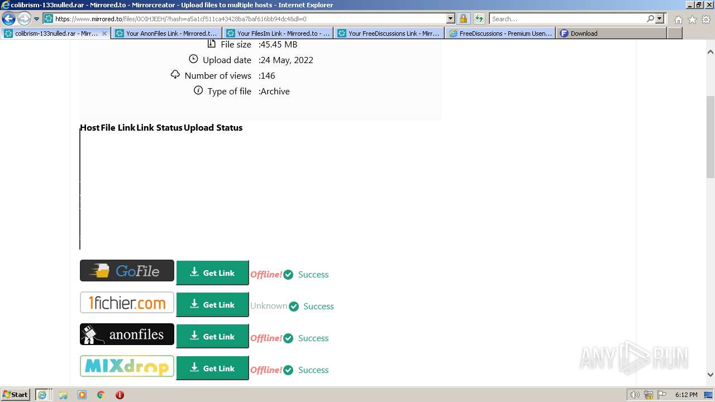Open the volume speaker tray icon
Screen dimensions: 715x402
(x=635, y=395)
